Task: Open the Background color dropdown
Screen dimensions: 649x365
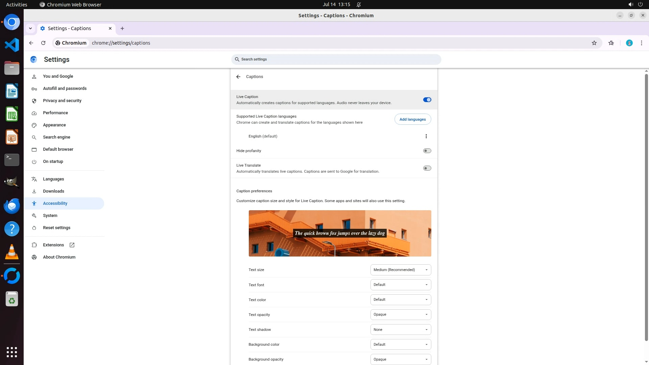Action: click(x=401, y=344)
